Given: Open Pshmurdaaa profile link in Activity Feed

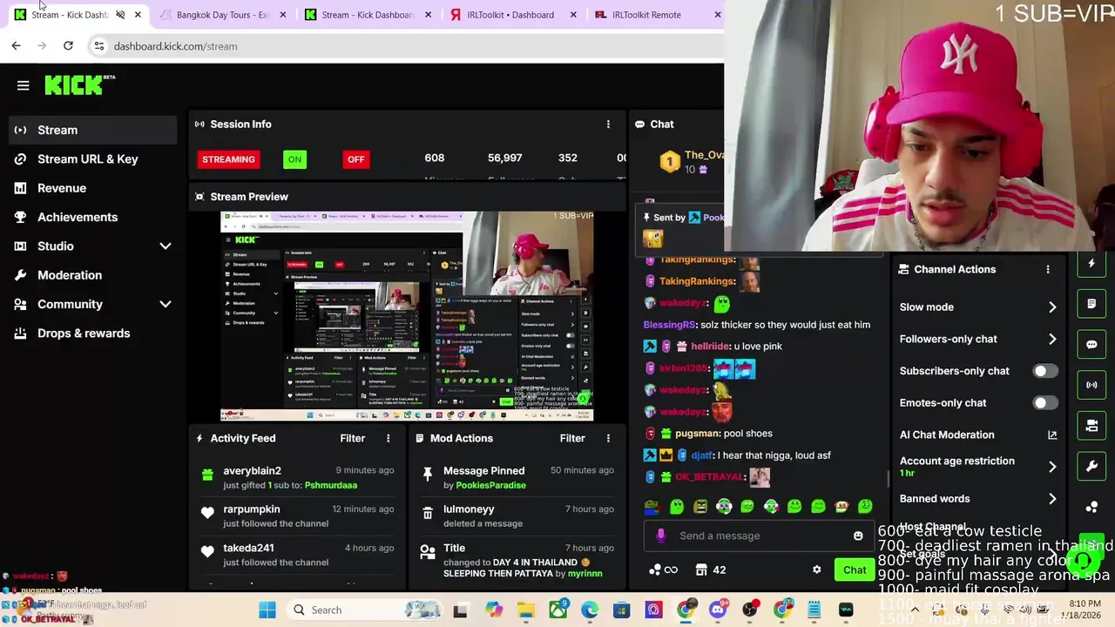Looking at the screenshot, I should [x=330, y=485].
